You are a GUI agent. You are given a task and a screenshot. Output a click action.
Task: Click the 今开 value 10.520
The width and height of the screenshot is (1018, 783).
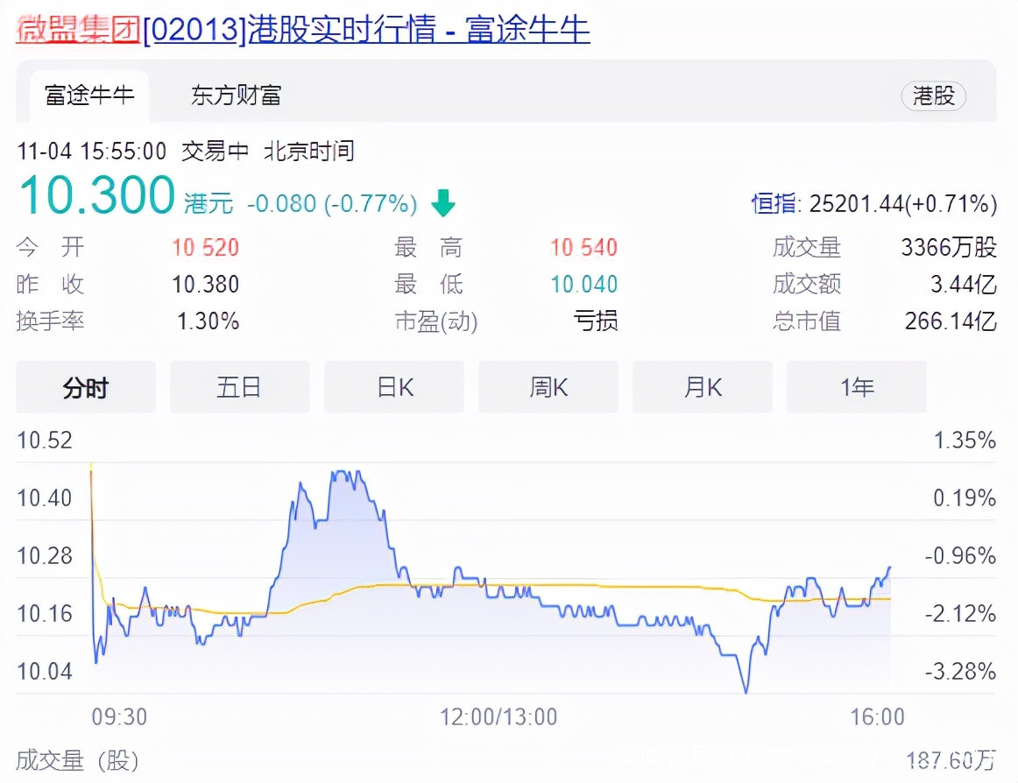click(205, 247)
